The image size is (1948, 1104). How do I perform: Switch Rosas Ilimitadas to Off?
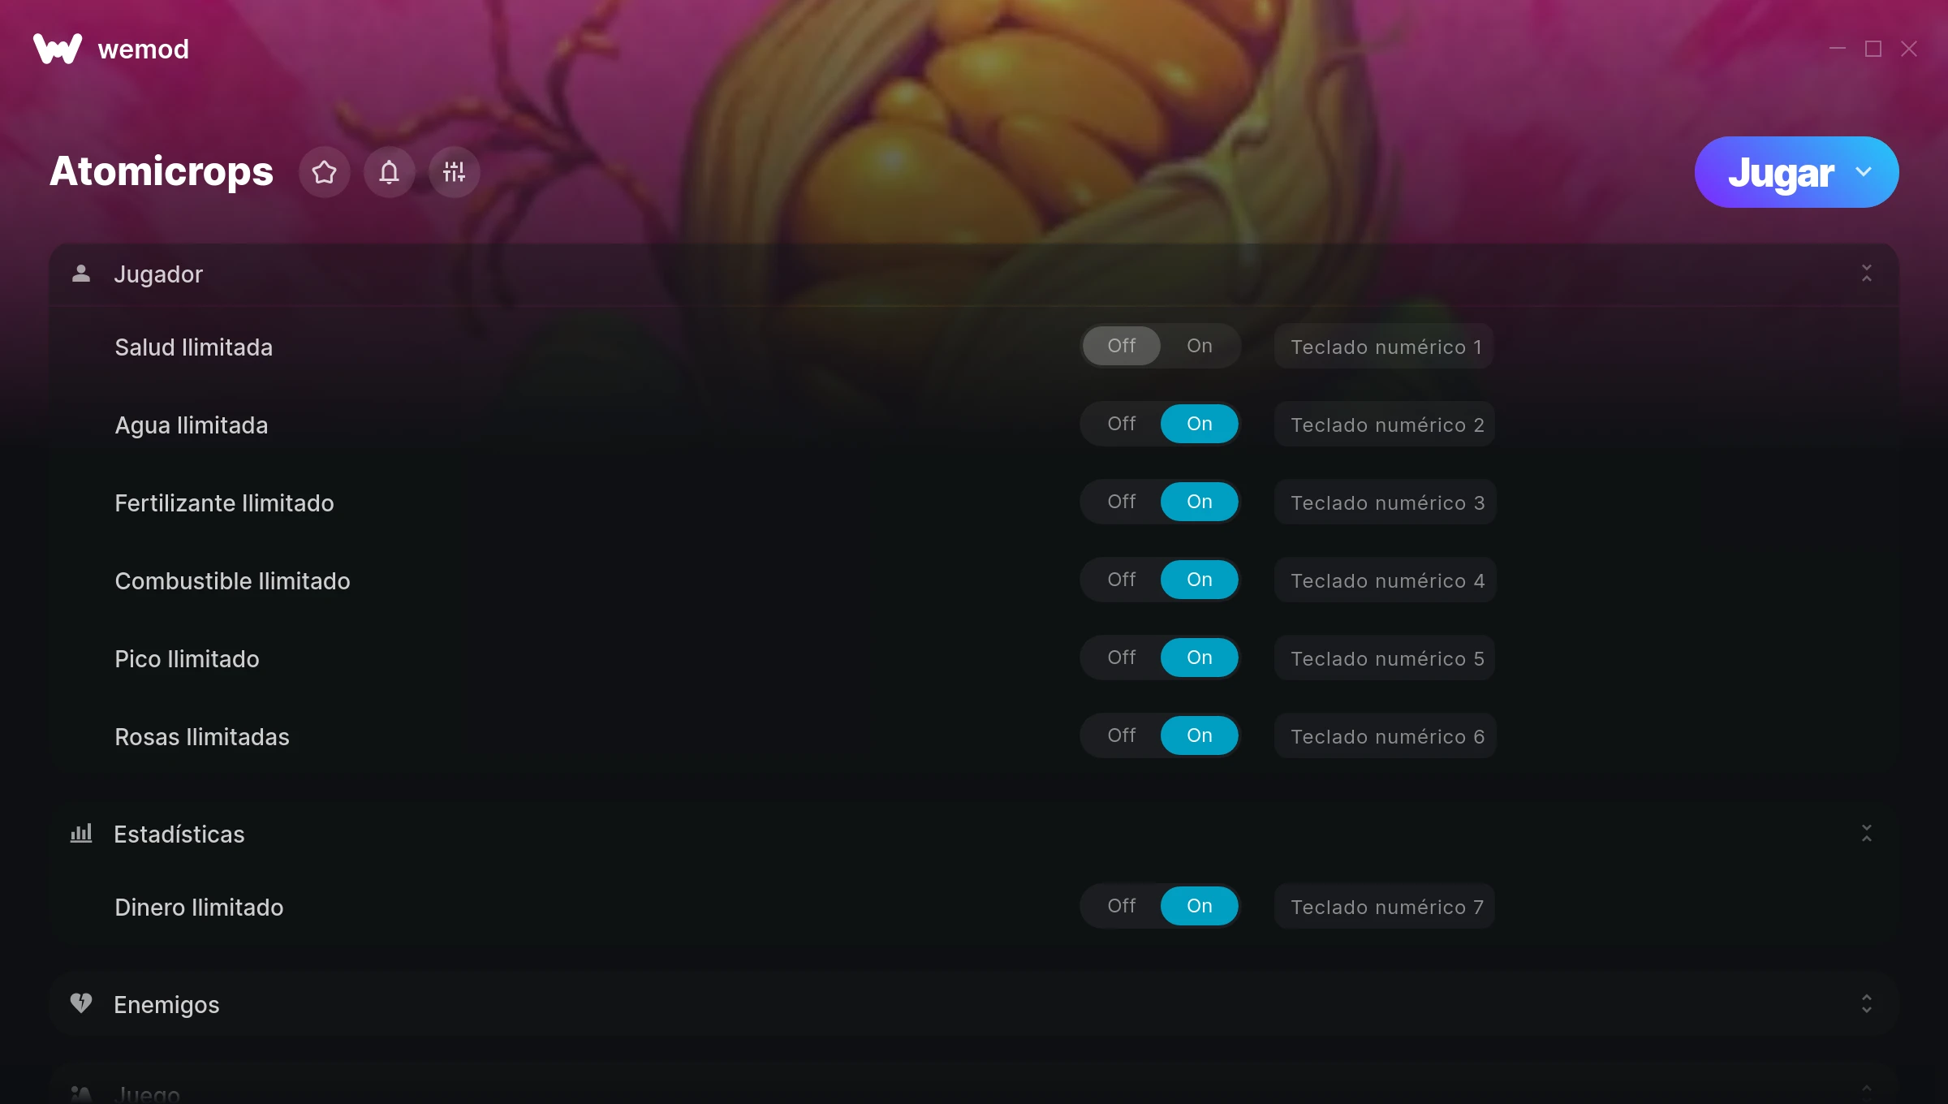pyautogui.click(x=1121, y=735)
